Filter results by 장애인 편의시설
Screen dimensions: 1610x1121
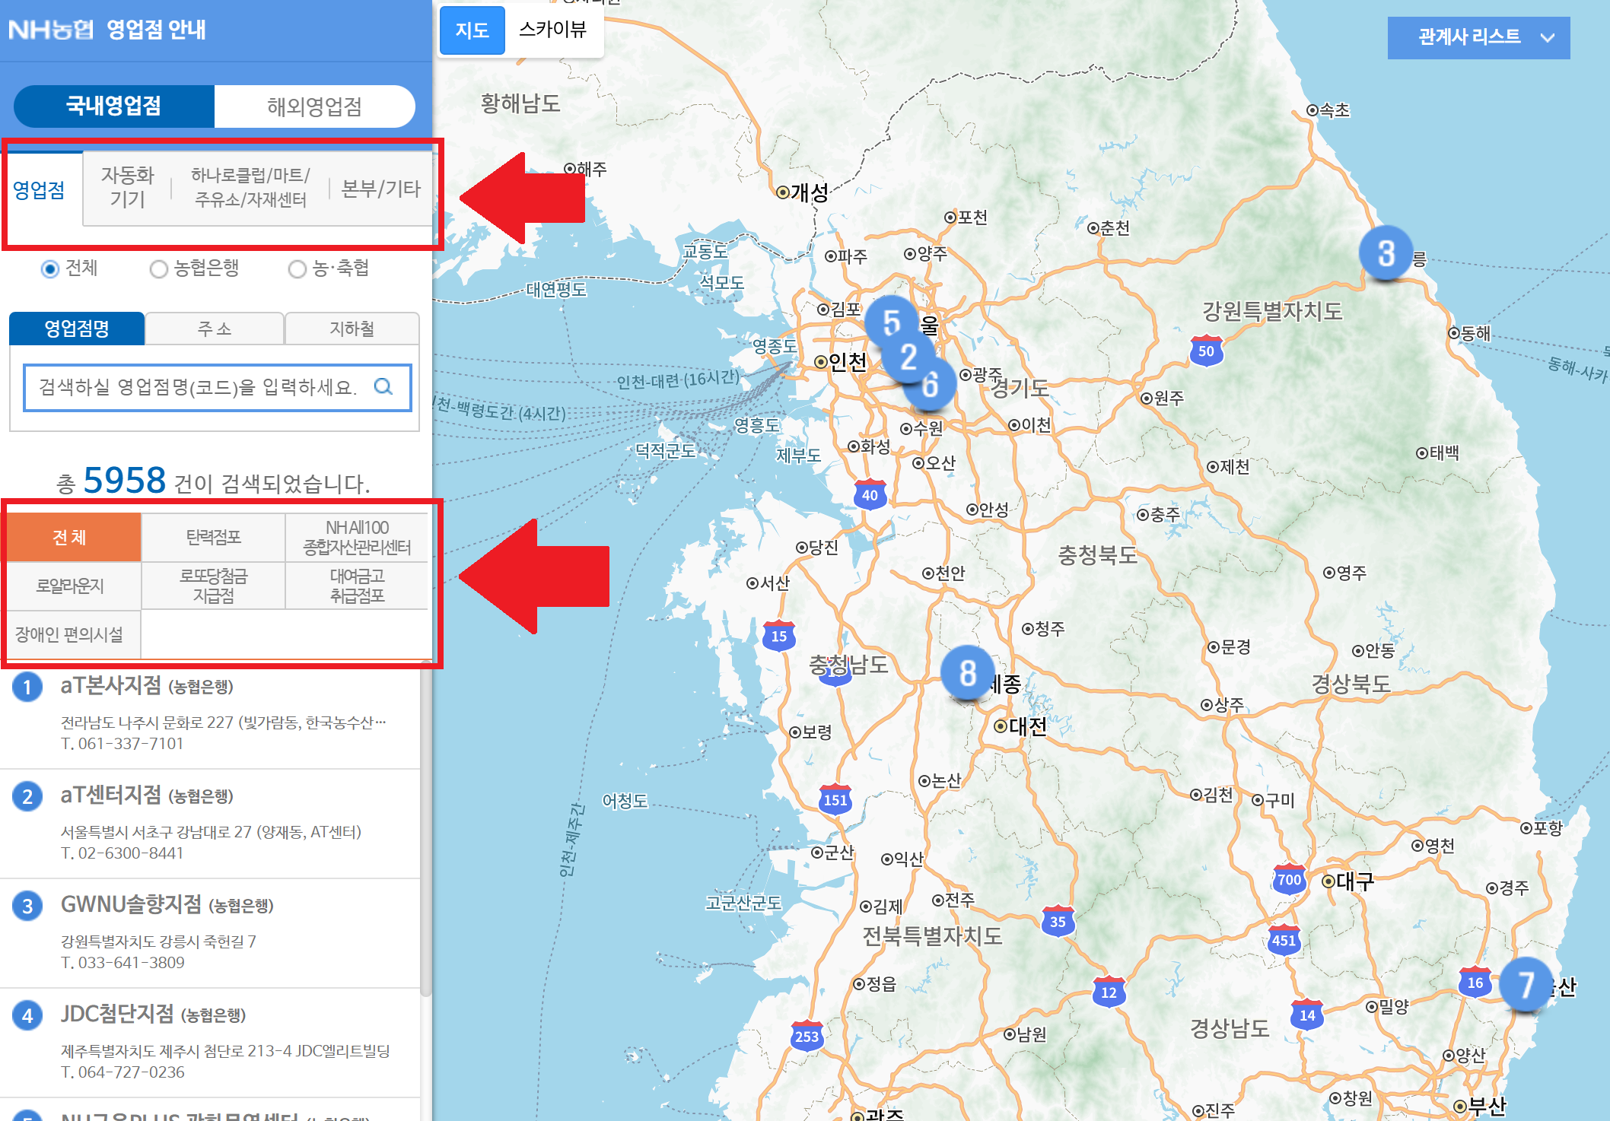70,634
